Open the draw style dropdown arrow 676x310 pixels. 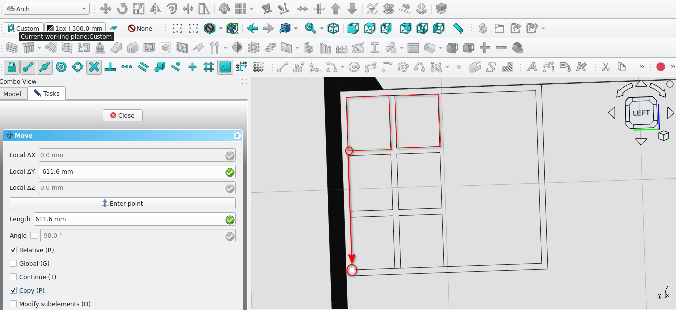[220, 29]
